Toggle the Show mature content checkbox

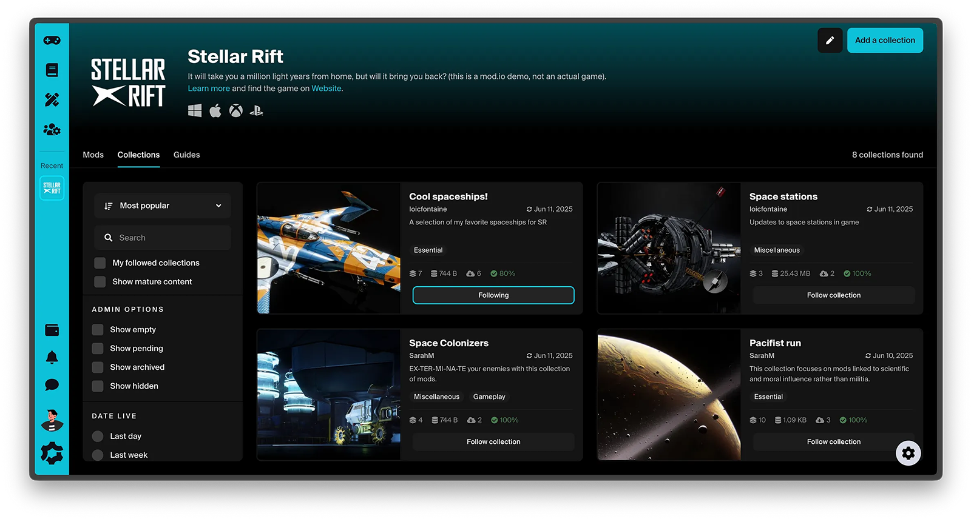pos(100,282)
